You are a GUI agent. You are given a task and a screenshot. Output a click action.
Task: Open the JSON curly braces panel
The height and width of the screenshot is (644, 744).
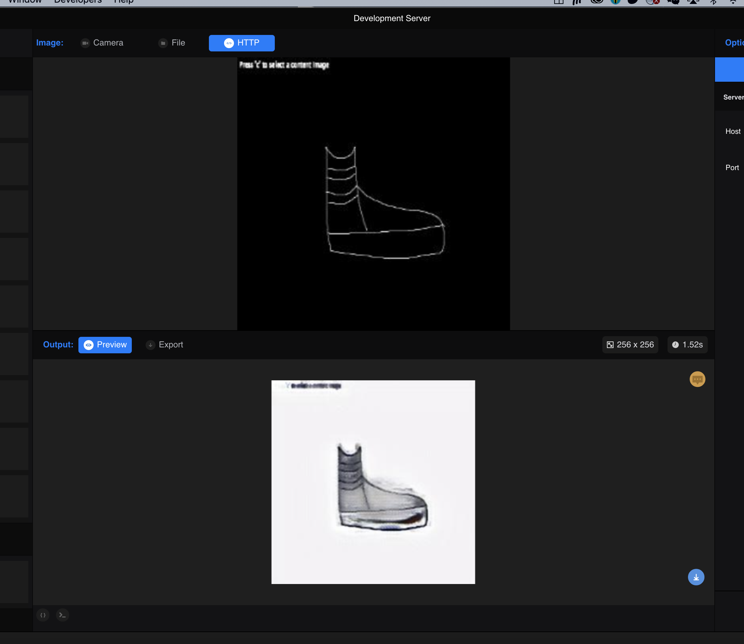(43, 615)
